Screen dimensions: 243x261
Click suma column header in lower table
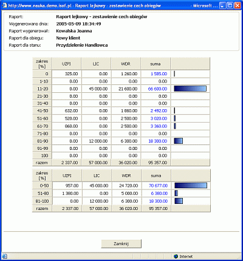click(x=156, y=175)
